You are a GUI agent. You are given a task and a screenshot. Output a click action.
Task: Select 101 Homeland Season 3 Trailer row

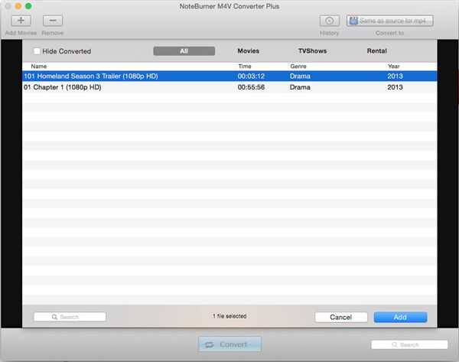229,76
